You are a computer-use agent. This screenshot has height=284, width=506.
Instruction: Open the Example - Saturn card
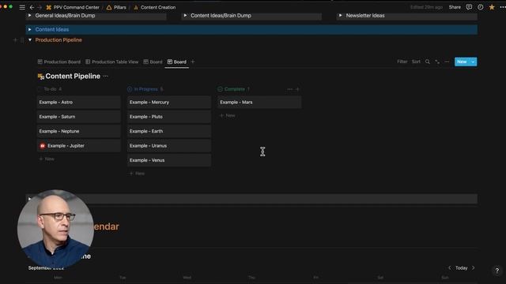(79, 117)
